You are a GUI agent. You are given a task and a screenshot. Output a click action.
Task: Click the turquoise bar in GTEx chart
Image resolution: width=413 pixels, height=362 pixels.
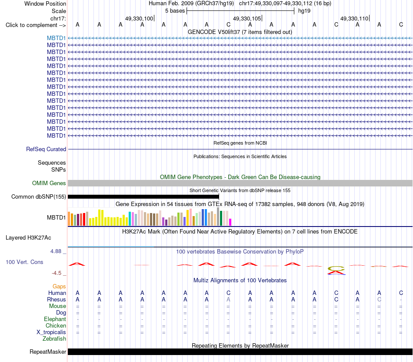point(130,219)
